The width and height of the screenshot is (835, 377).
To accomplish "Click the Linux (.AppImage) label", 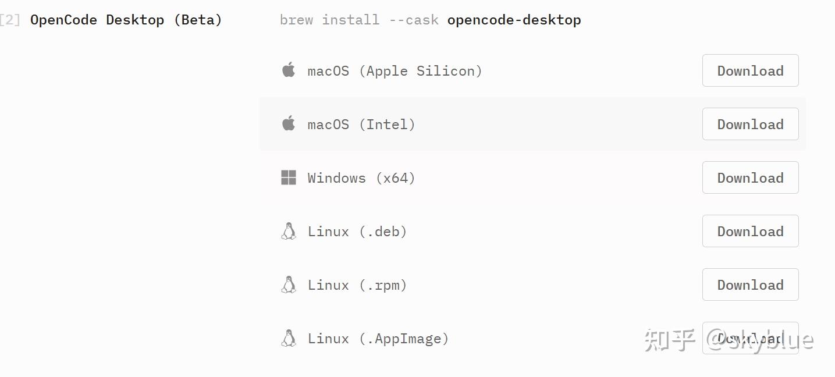I will point(378,339).
